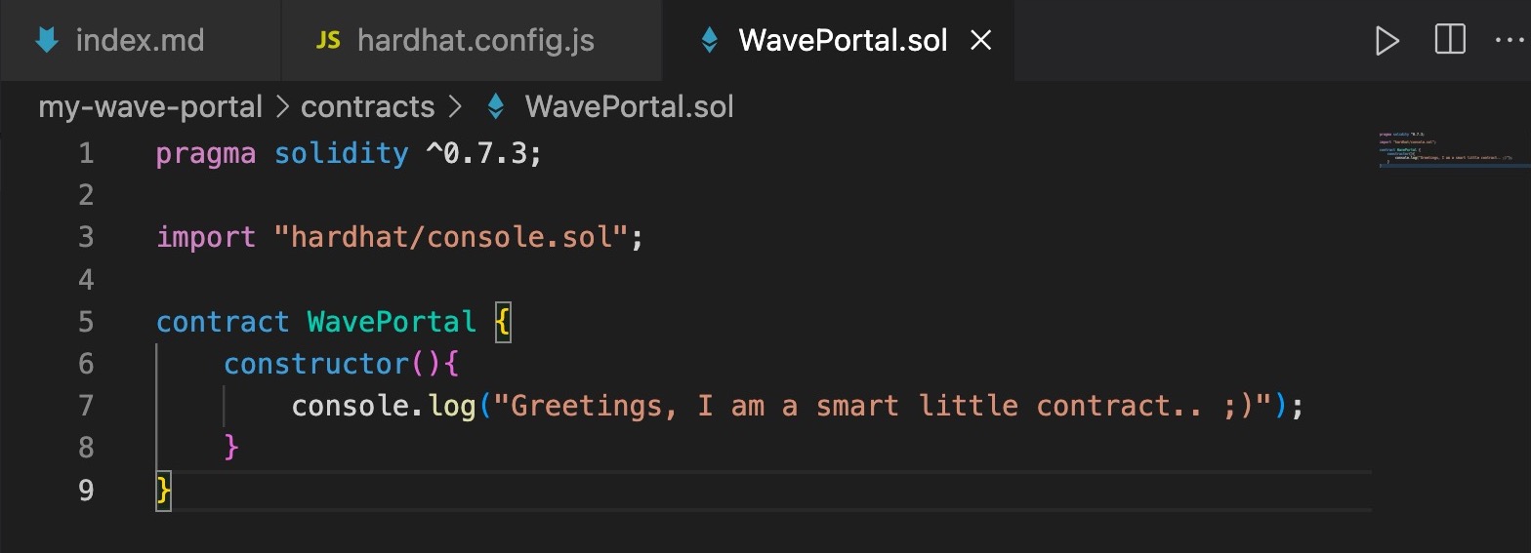
Task: Click the constructor keyword on line 6
Action: 315,364
